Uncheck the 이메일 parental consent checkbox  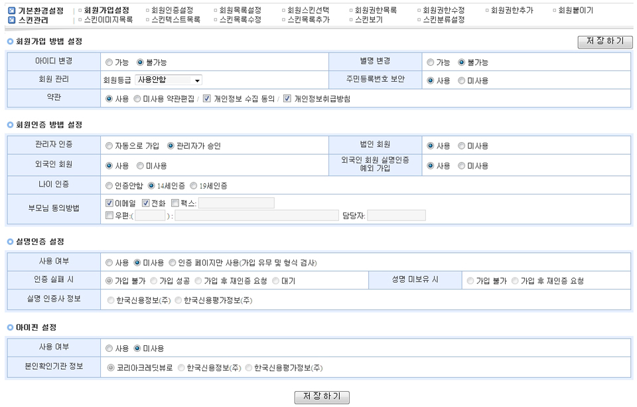coord(109,203)
